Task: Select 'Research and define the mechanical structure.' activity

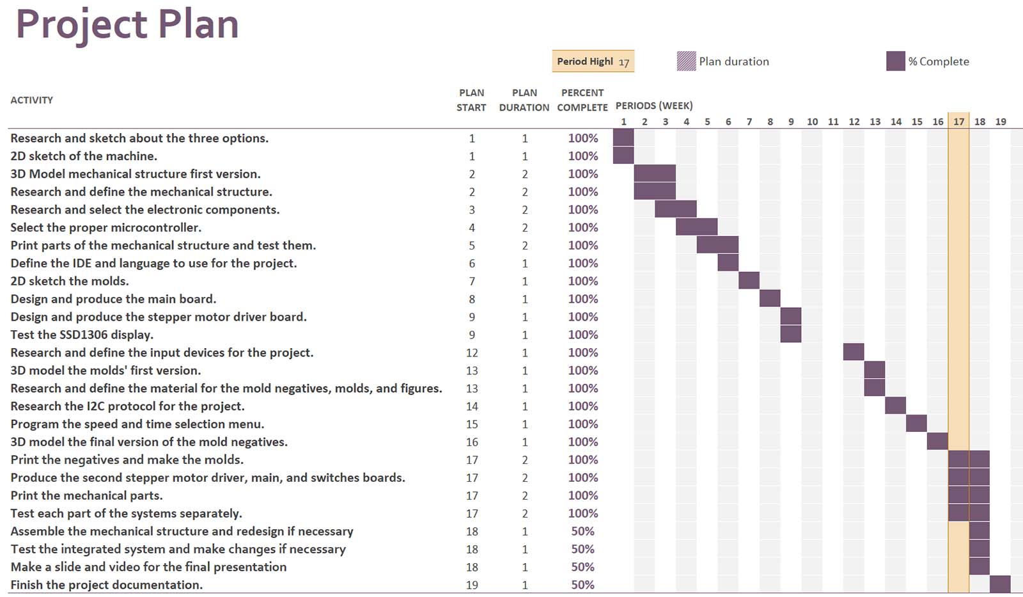Action: click(x=141, y=192)
